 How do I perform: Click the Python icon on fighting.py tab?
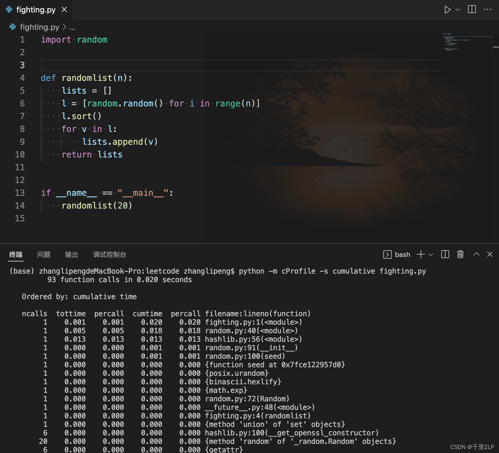point(9,10)
